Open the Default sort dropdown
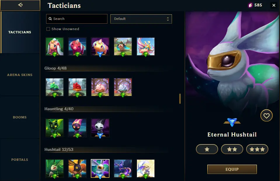Viewport: 280px width, 181px height. point(141,19)
